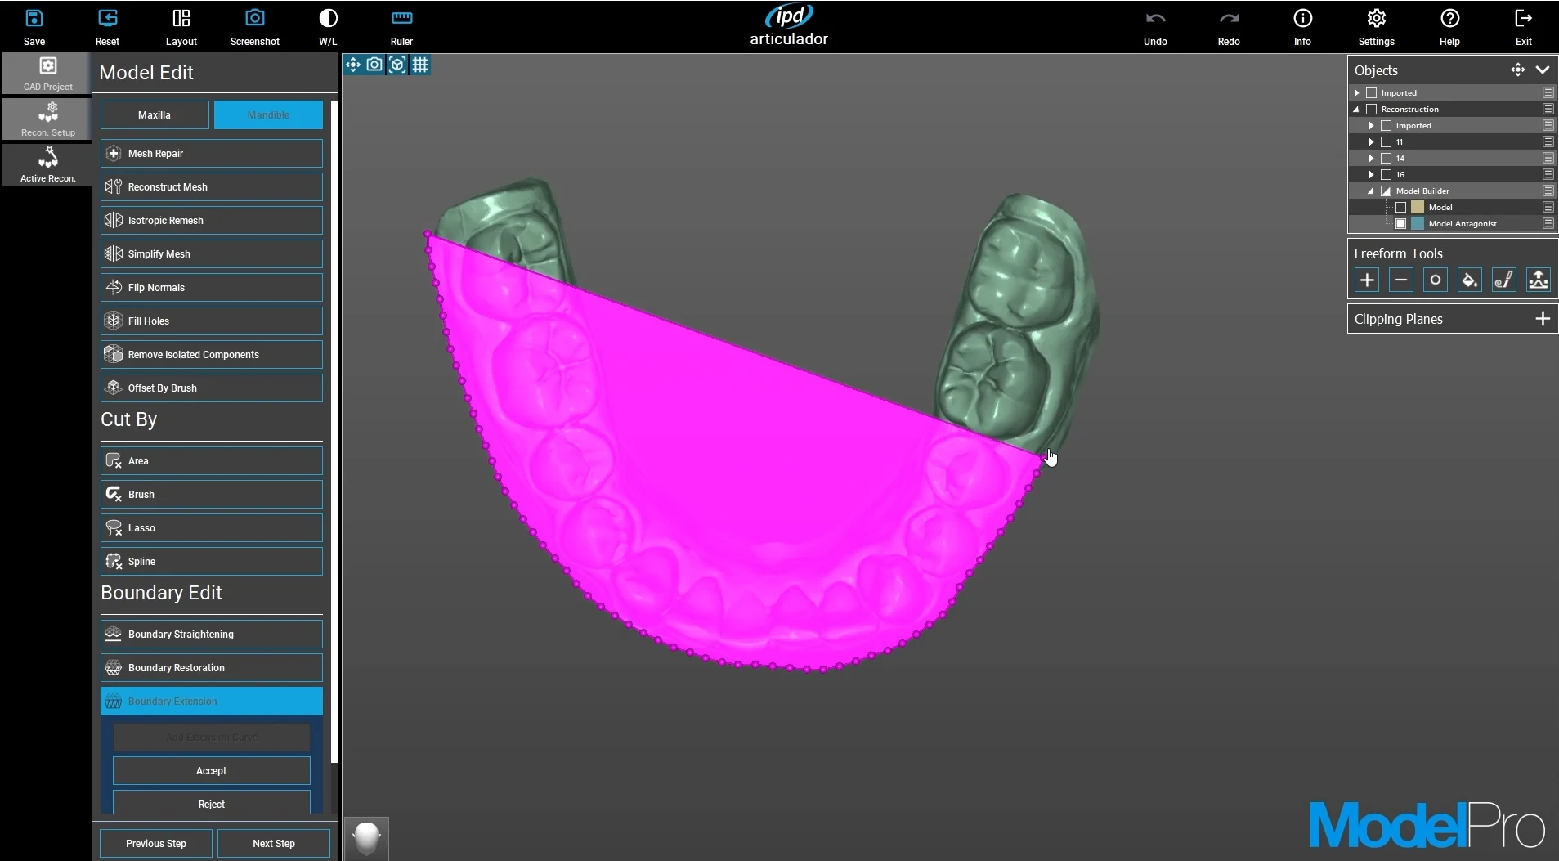Toggle top-level Imported visibility checkbox

click(1372, 93)
